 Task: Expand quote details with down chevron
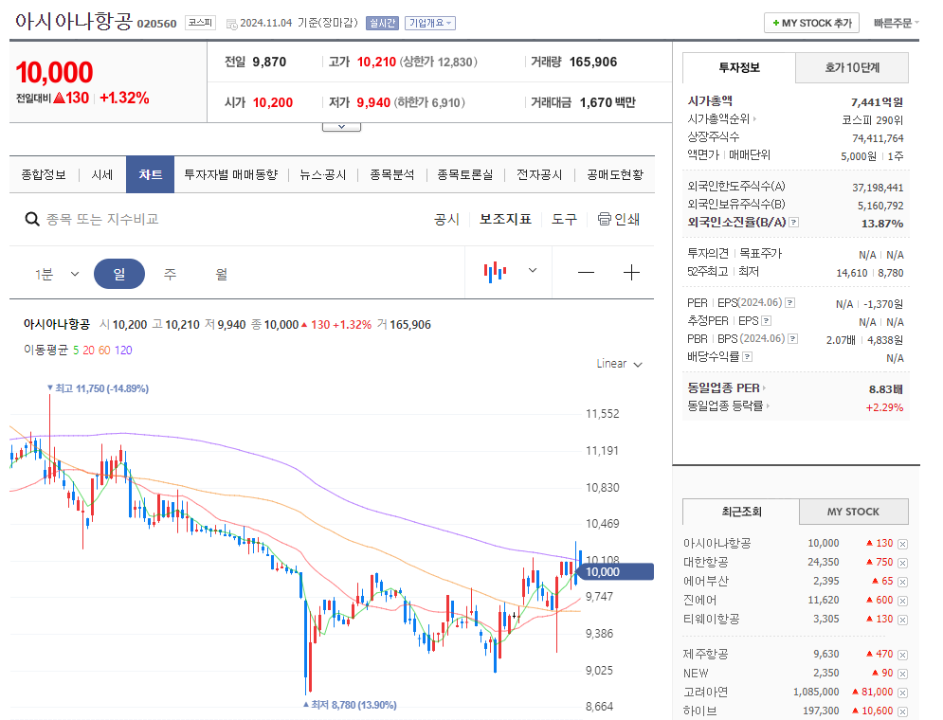click(341, 127)
